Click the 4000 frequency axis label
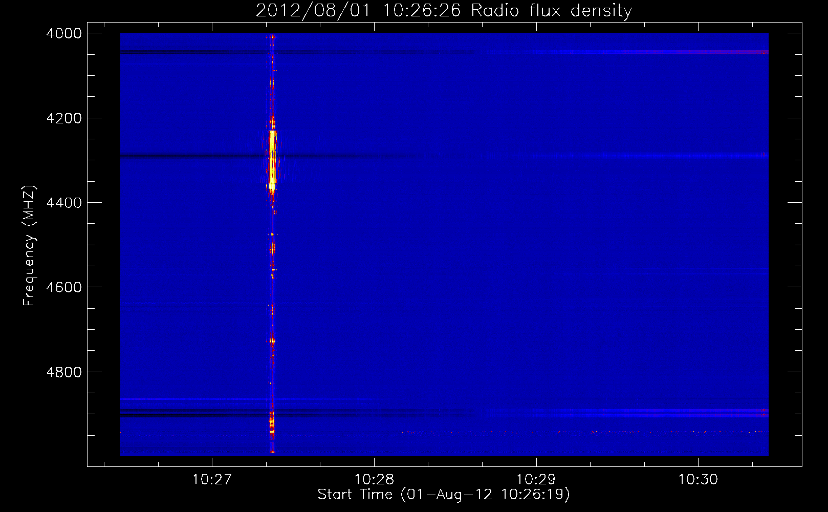This screenshot has height=512, width=828. pos(64,33)
